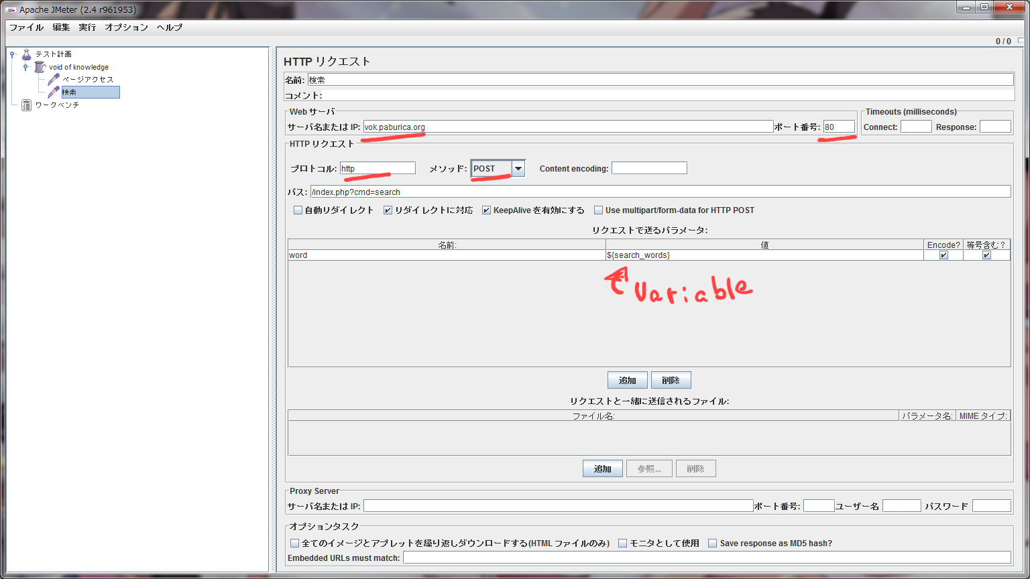Disable KeepAliveを有効にする checkbox
The width and height of the screenshot is (1030, 579).
[x=487, y=210]
